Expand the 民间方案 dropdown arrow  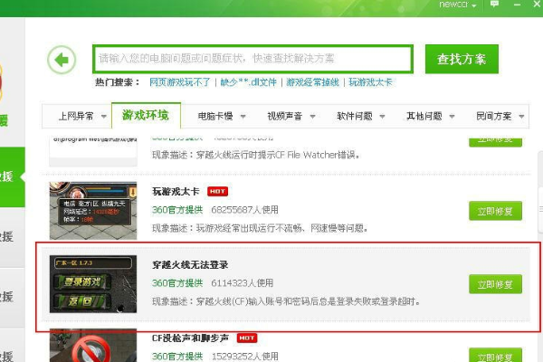point(521,117)
